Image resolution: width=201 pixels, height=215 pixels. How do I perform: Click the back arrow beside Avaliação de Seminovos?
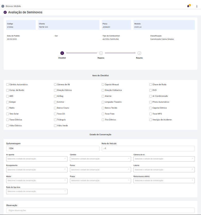(x=5, y=12)
